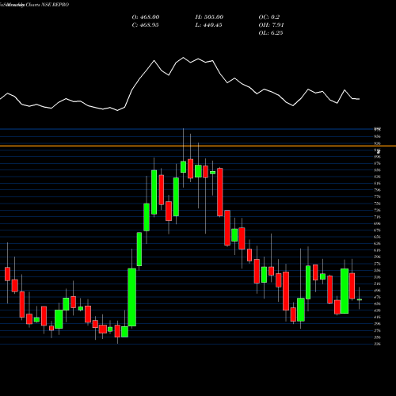396x396 pixels.
Task: Select the low value L: 440.45
Action: 208,25
